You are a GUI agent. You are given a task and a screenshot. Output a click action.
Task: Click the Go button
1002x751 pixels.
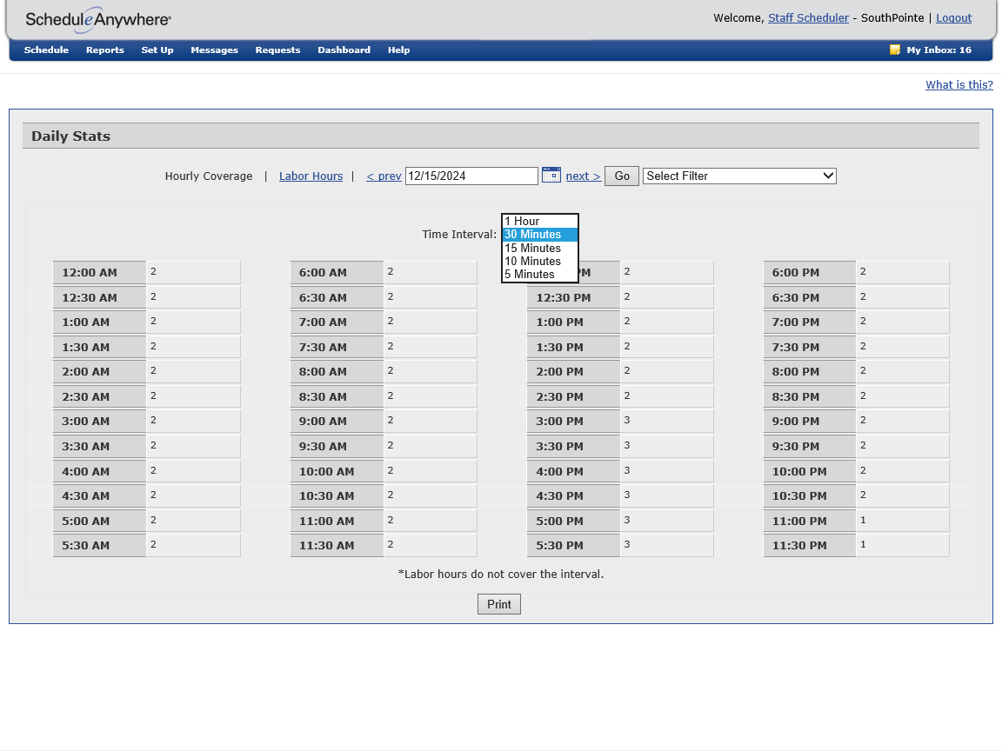tap(622, 176)
